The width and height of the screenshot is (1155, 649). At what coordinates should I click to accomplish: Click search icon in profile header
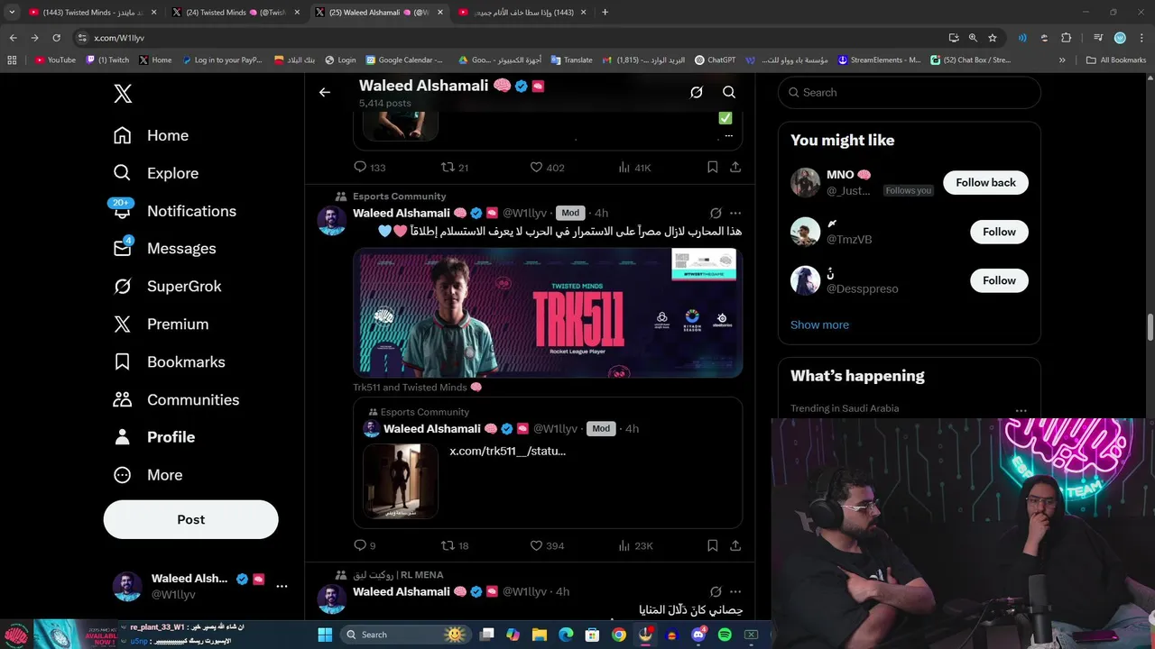click(729, 92)
